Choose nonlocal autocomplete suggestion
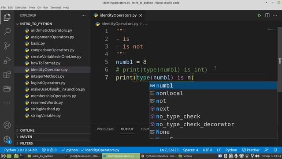Image resolution: width=282 pixels, height=159 pixels. point(213,93)
